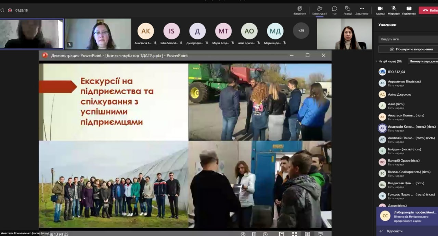The width and height of the screenshot is (438, 236).
Task: Collapse the 'На цій нараді (38)' list
Action: 377,62
